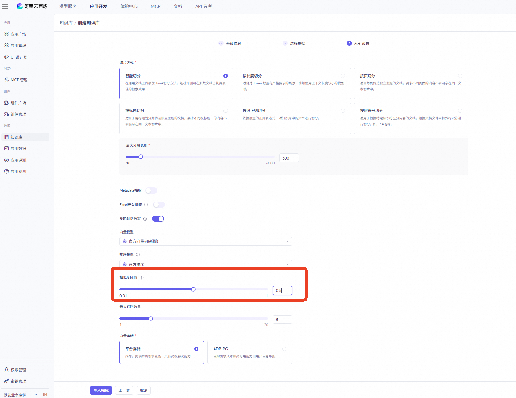Open 文档 top menu
The height and width of the screenshot is (398, 516).
(x=178, y=6)
